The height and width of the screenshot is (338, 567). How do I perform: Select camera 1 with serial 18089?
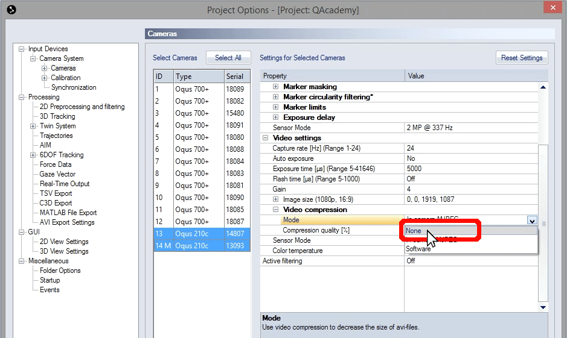[202, 89]
